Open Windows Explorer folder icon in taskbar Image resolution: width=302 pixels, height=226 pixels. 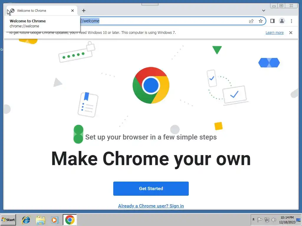(x=40, y=220)
